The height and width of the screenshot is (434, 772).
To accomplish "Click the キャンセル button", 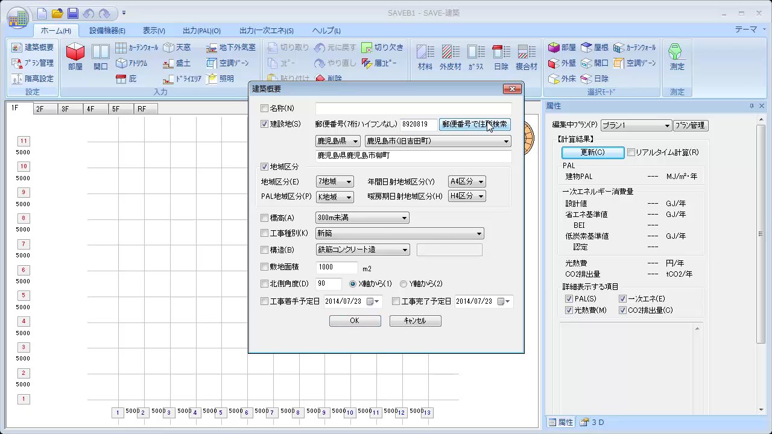I will click(415, 321).
